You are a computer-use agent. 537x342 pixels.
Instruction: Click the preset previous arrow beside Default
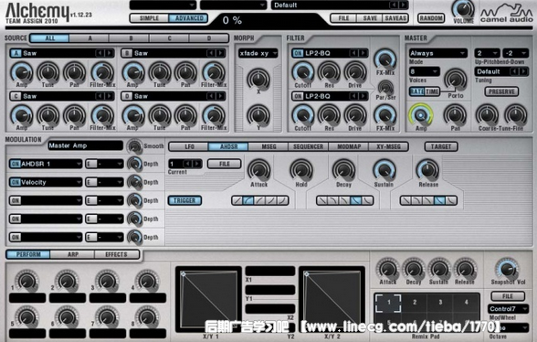394,5
